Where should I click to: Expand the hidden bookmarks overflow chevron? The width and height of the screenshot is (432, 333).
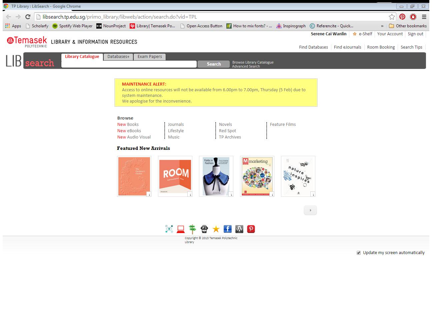pos(382,26)
